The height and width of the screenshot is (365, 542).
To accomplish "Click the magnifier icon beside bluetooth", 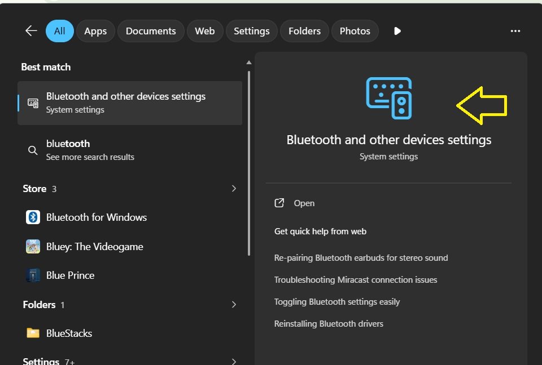I will tap(33, 150).
